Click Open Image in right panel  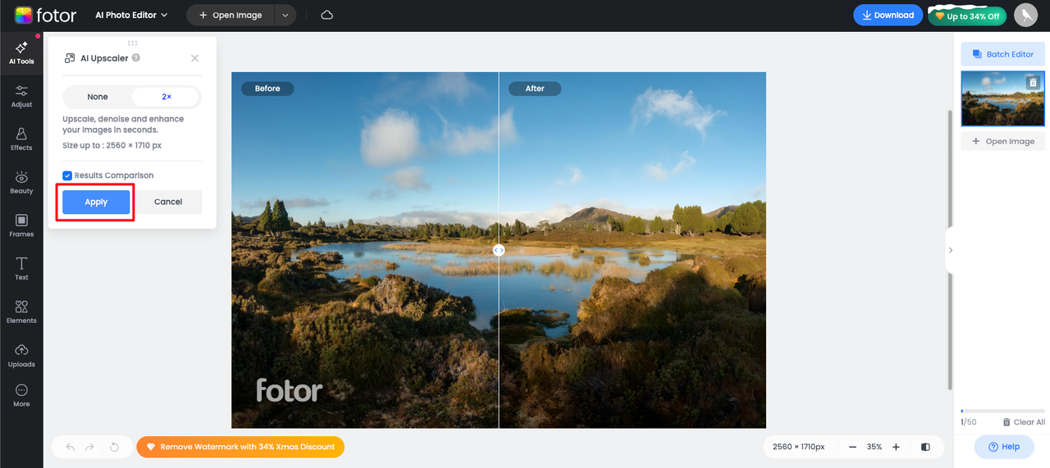tap(1002, 141)
